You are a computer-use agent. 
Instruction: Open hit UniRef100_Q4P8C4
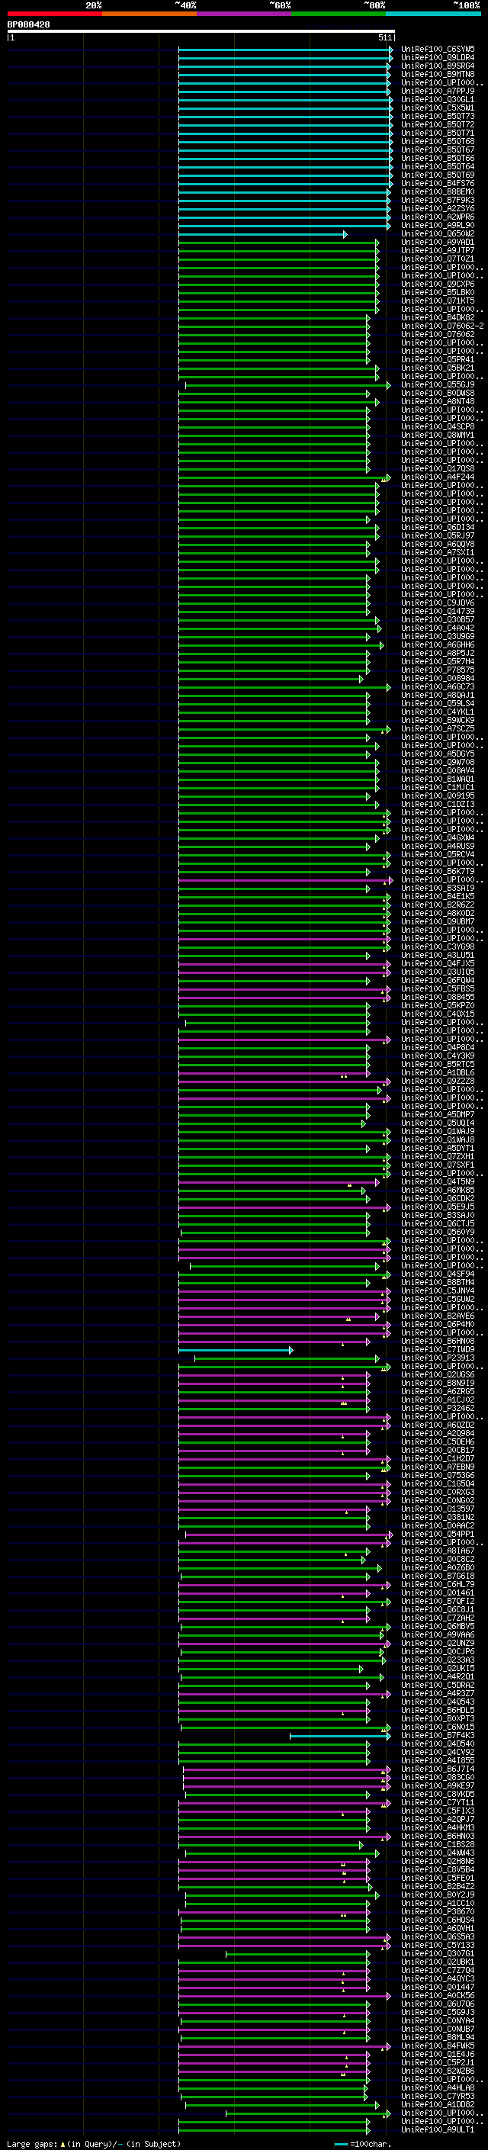tap(438, 1047)
